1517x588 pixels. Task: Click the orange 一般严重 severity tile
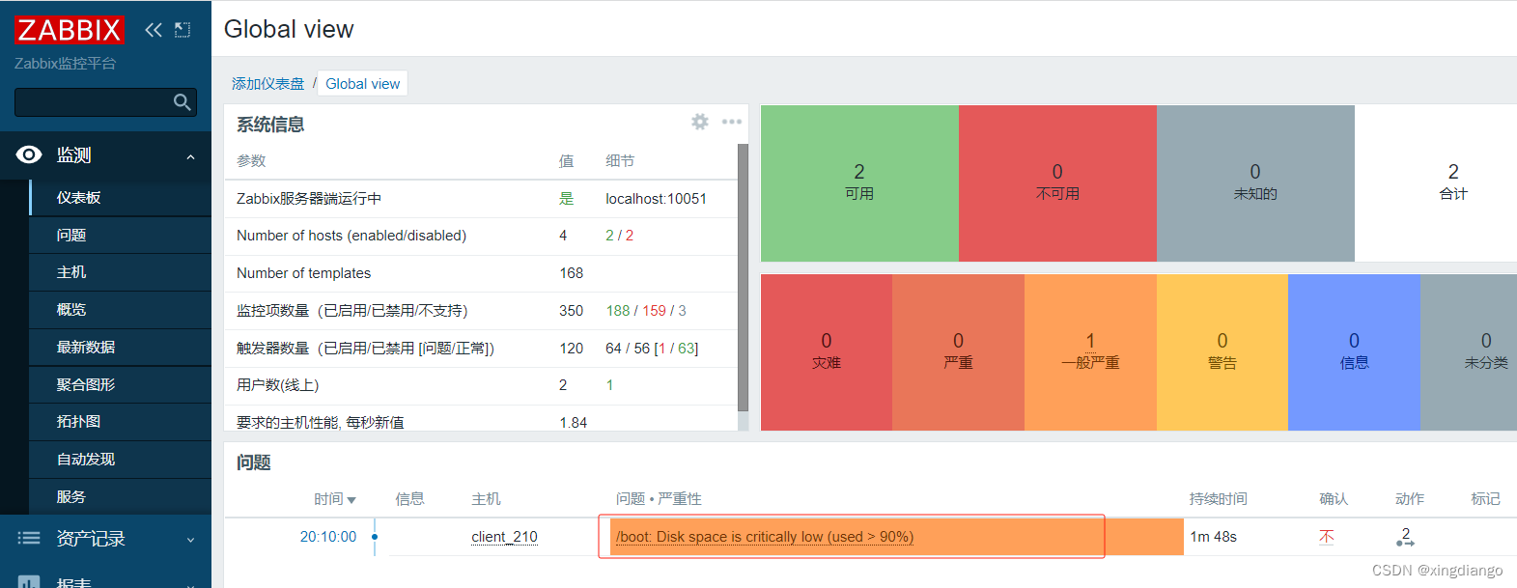[1090, 352]
